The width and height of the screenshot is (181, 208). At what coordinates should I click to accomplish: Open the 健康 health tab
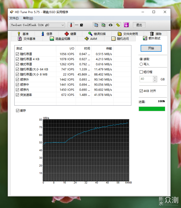(x=70, y=34)
